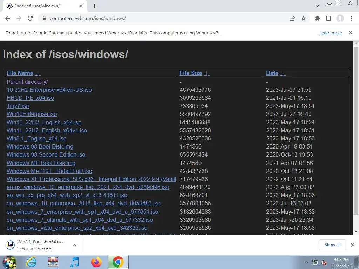Bookmark this page with the star

tap(304, 18)
